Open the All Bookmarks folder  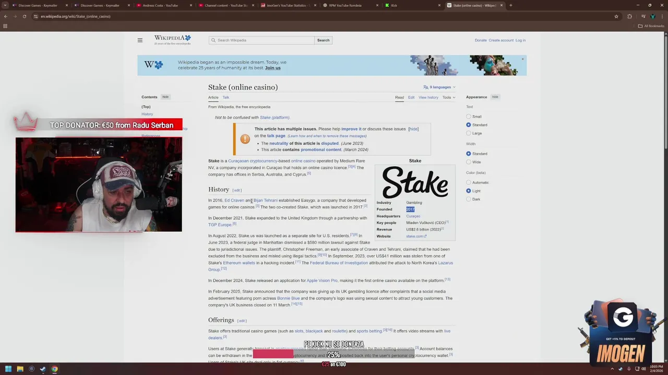pos(651,26)
